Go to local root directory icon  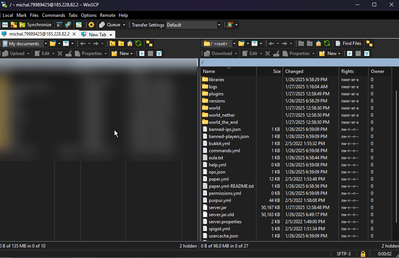tap(121, 43)
